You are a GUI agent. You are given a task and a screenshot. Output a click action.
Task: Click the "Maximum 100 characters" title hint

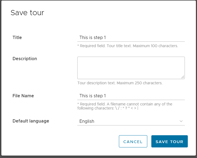pos(128,46)
